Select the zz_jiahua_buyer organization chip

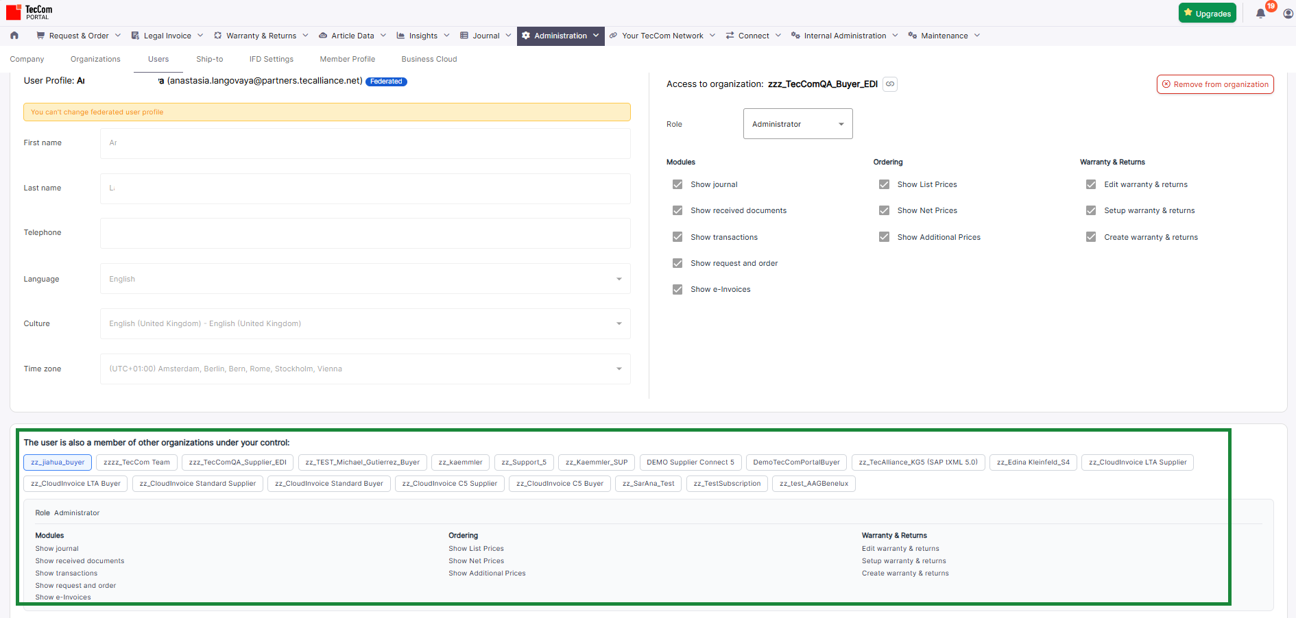pyautogui.click(x=58, y=462)
